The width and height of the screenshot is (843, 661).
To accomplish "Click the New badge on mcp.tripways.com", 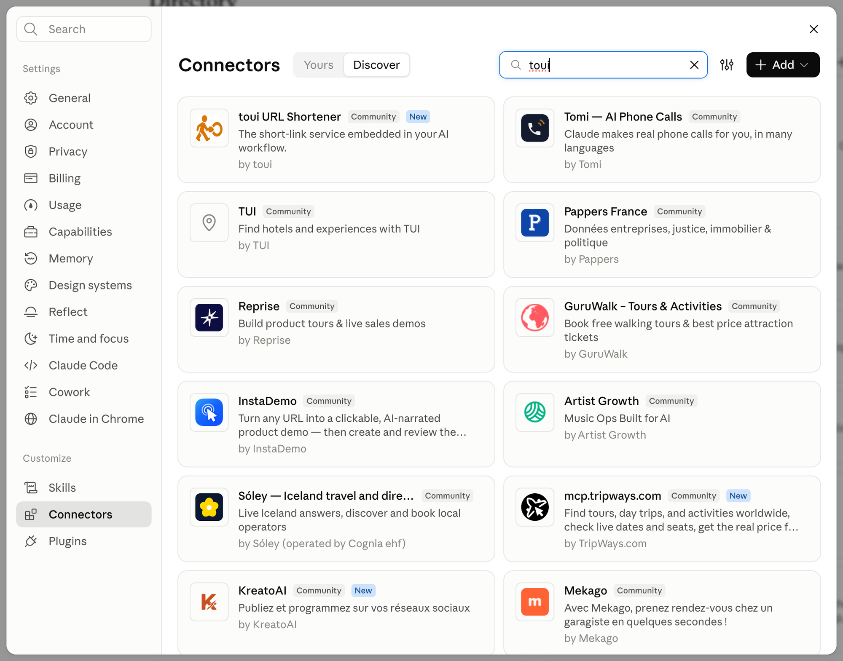I will click(738, 496).
